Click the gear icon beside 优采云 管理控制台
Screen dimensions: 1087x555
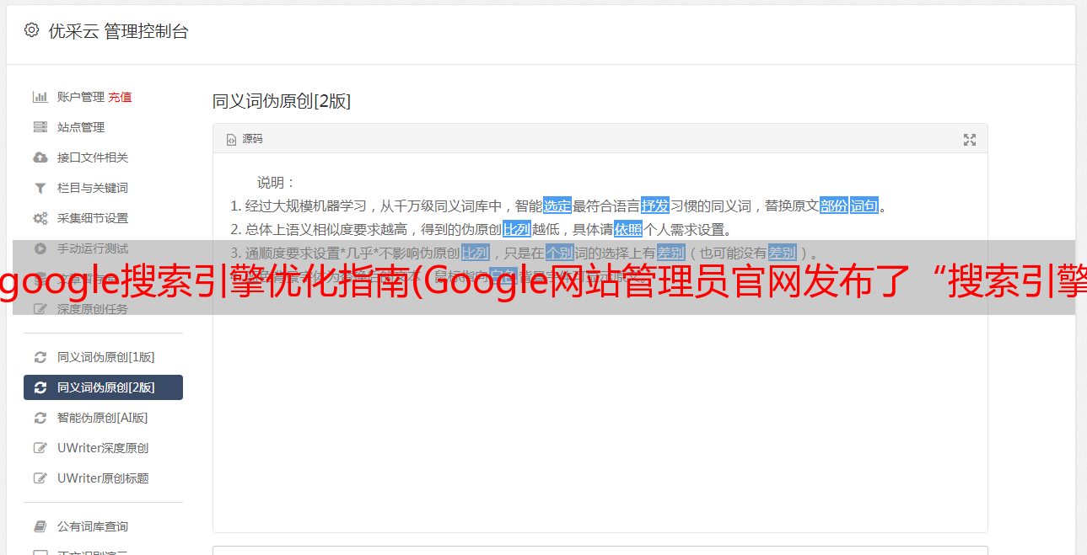tap(31, 30)
